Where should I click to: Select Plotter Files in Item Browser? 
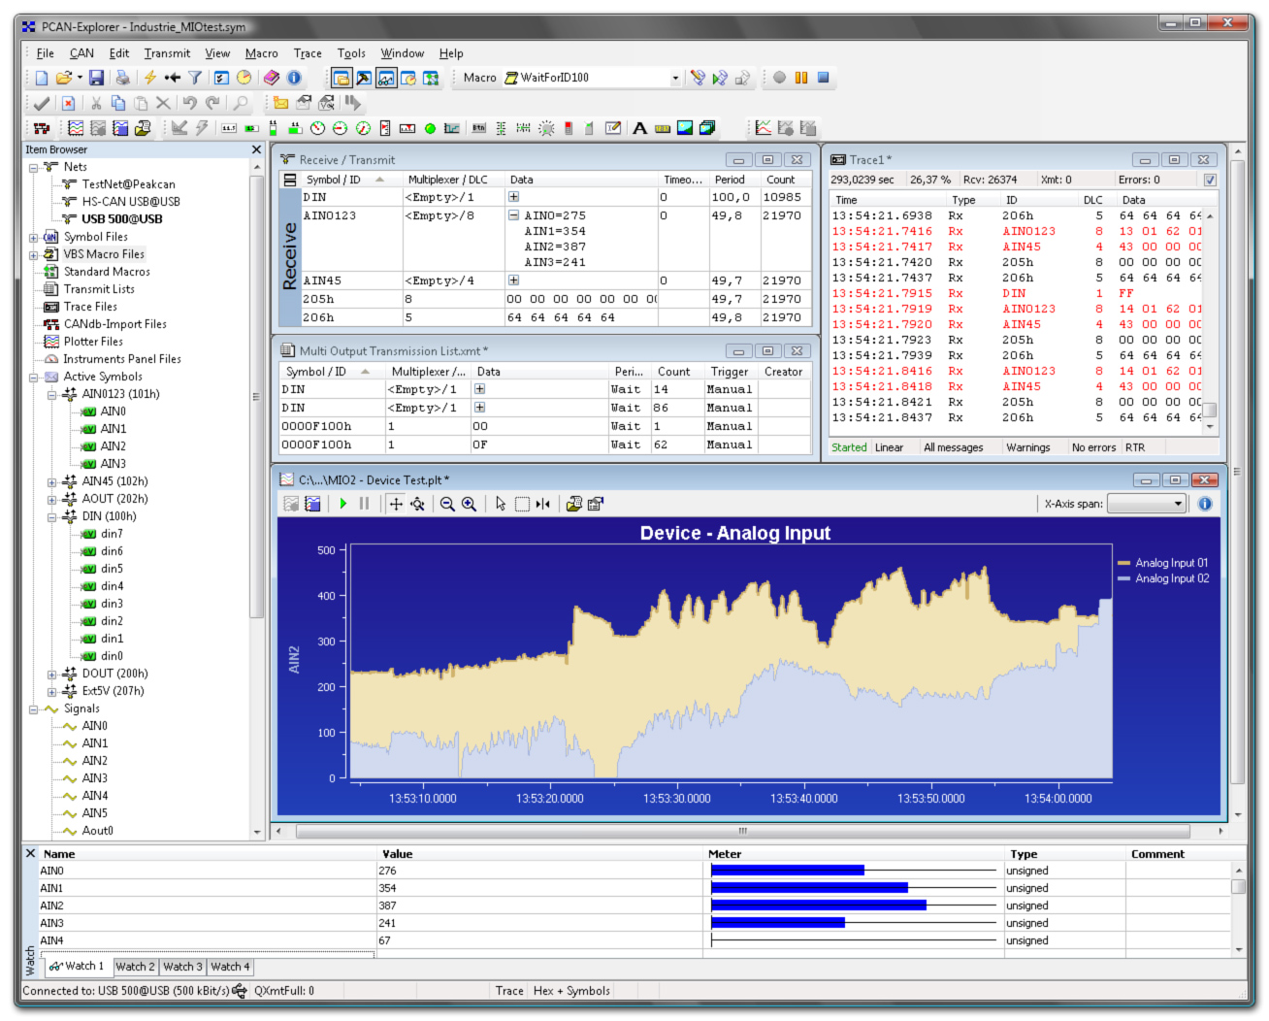click(93, 342)
